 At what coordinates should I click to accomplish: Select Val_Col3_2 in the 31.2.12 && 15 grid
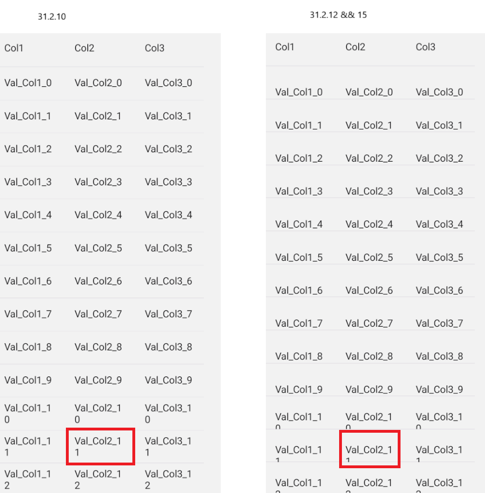point(439,158)
